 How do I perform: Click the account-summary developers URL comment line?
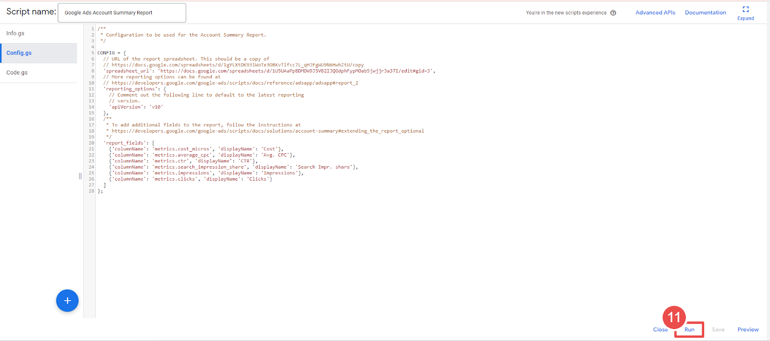point(265,131)
